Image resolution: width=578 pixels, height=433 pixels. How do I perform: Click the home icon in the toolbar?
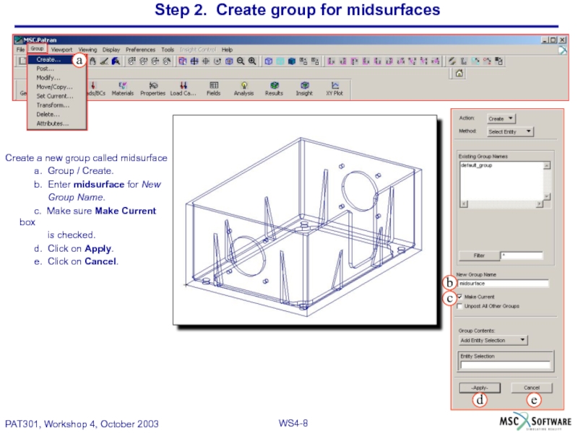coord(459,74)
